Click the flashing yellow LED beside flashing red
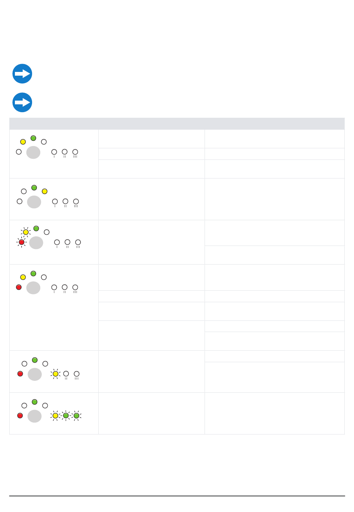The width and height of the screenshot is (354, 512). [x=26, y=232]
